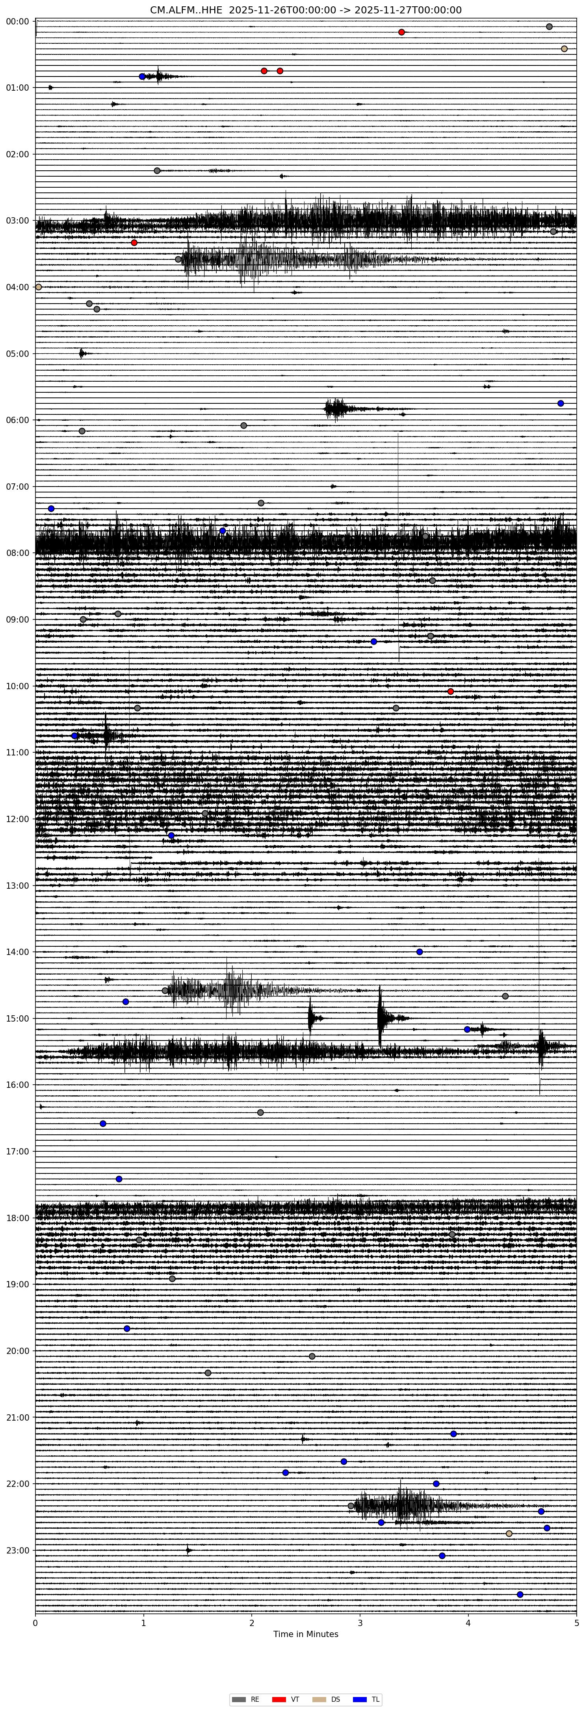Click the red VT marker just after 10:00
The width and height of the screenshot is (585, 1712).
(450, 691)
